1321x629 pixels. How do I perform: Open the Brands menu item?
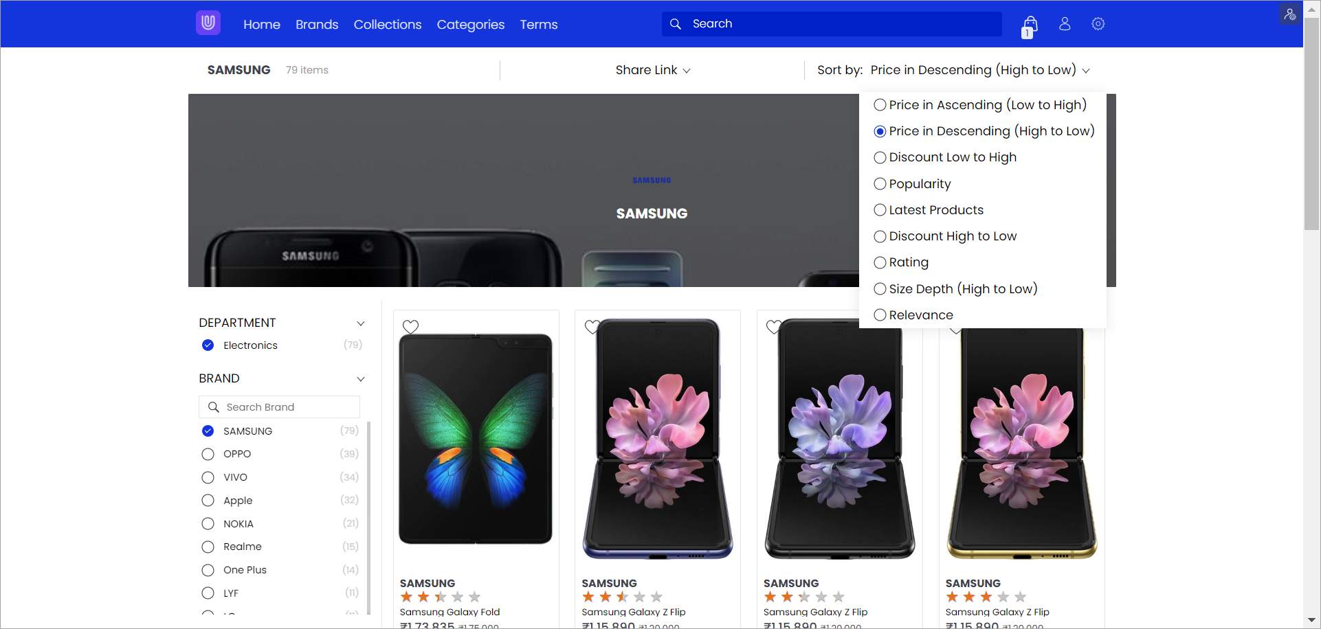317,25
